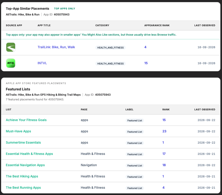This screenshot has width=222, height=195.
Task: Select rank 15 for Achieve Your Fitness Goals
Action: (x=164, y=120)
